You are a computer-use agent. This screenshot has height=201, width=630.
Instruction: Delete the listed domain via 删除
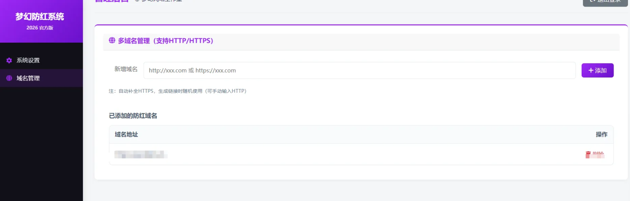click(598, 155)
